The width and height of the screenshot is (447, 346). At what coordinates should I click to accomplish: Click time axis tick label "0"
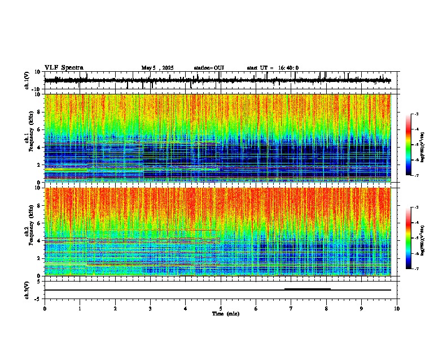(x=45, y=309)
